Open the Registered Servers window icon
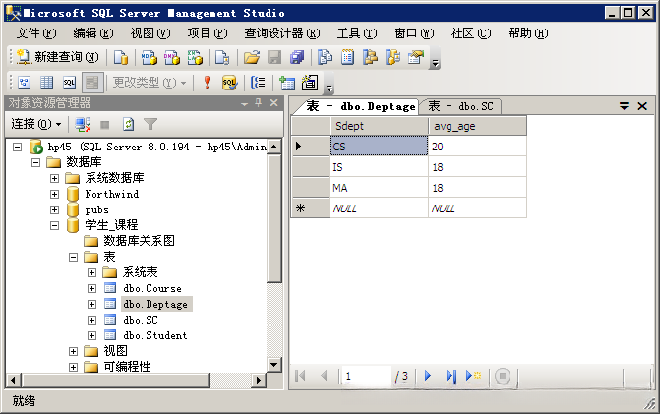 [x=325, y=57]
